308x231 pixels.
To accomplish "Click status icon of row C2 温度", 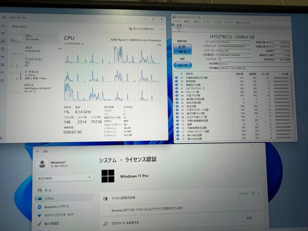I will (177, 124).
